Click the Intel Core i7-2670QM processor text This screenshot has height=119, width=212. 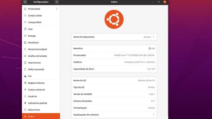[x=134, y=55]
